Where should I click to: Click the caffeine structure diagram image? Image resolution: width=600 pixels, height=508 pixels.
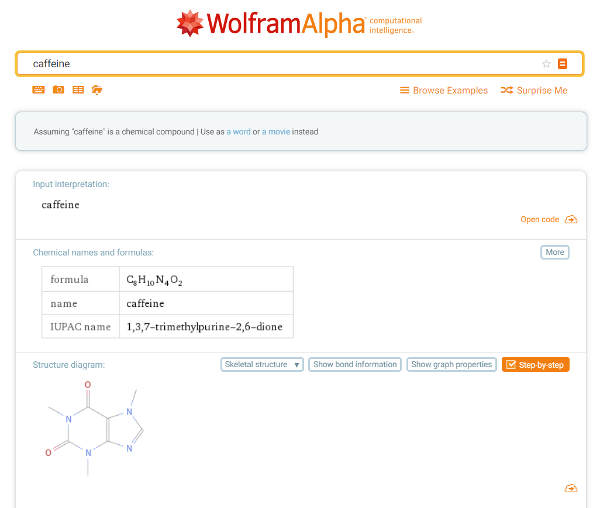(94, 428)
